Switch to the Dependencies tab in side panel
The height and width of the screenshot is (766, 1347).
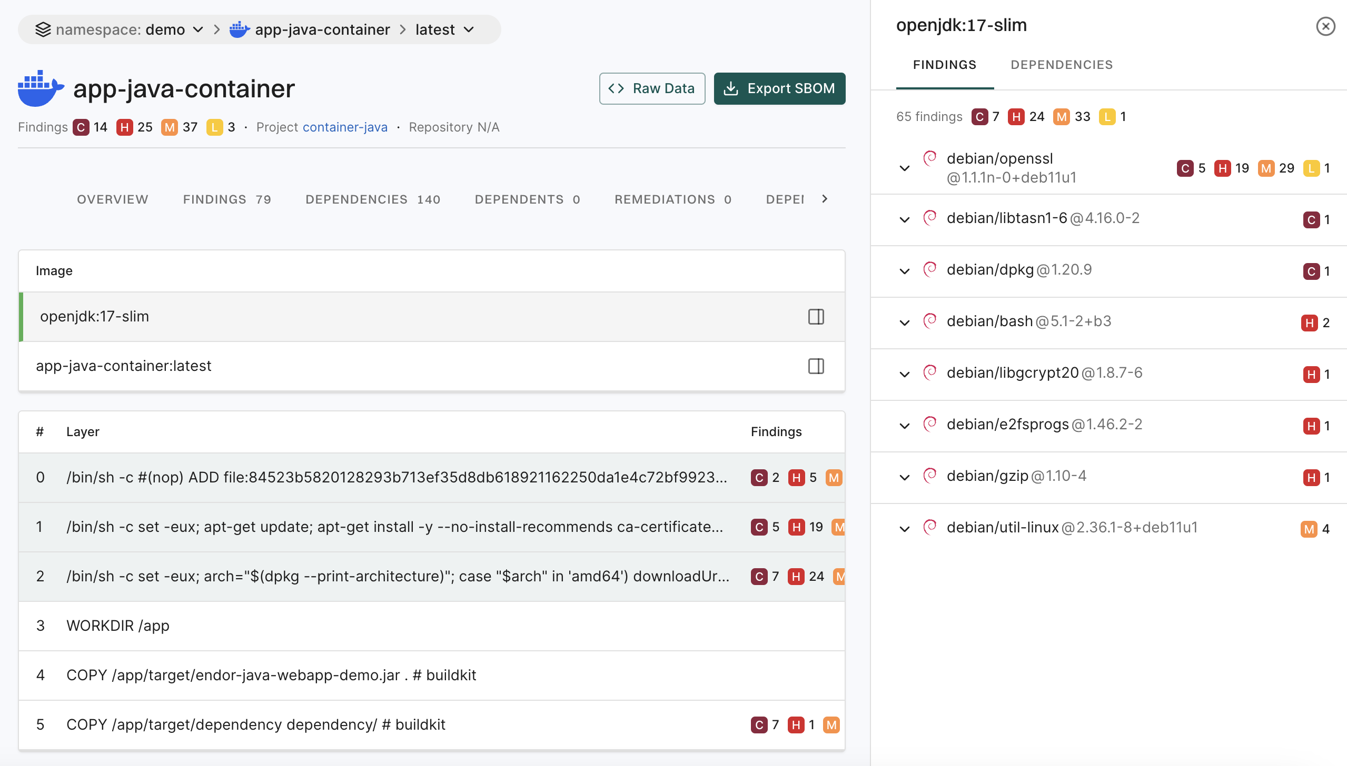point(1061,65)
